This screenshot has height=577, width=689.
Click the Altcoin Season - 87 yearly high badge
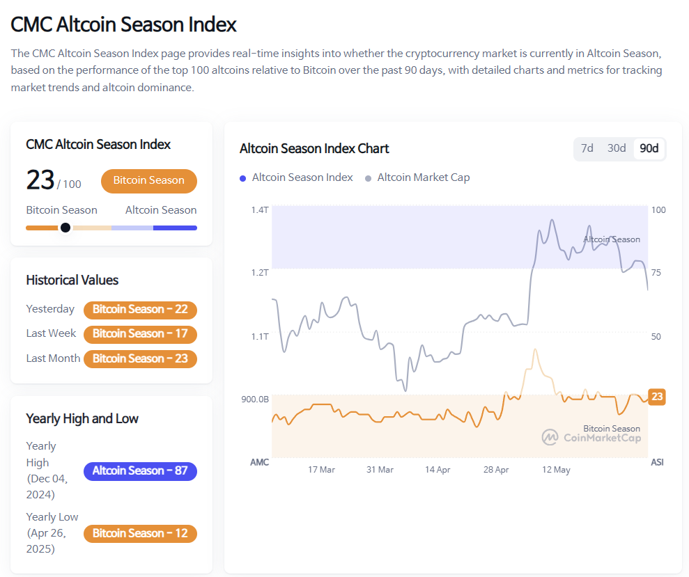coord(140,471)
